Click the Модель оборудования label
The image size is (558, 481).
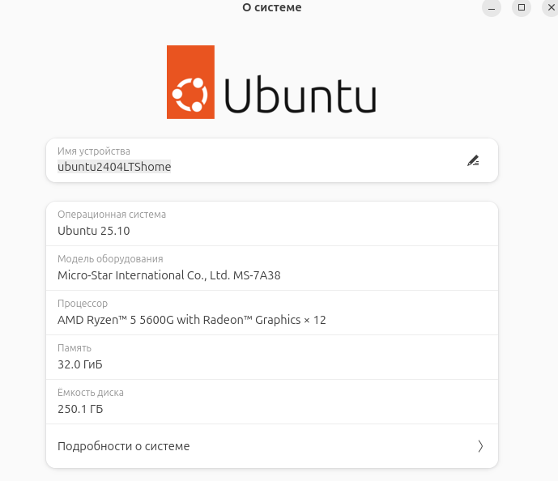[110, 259]
